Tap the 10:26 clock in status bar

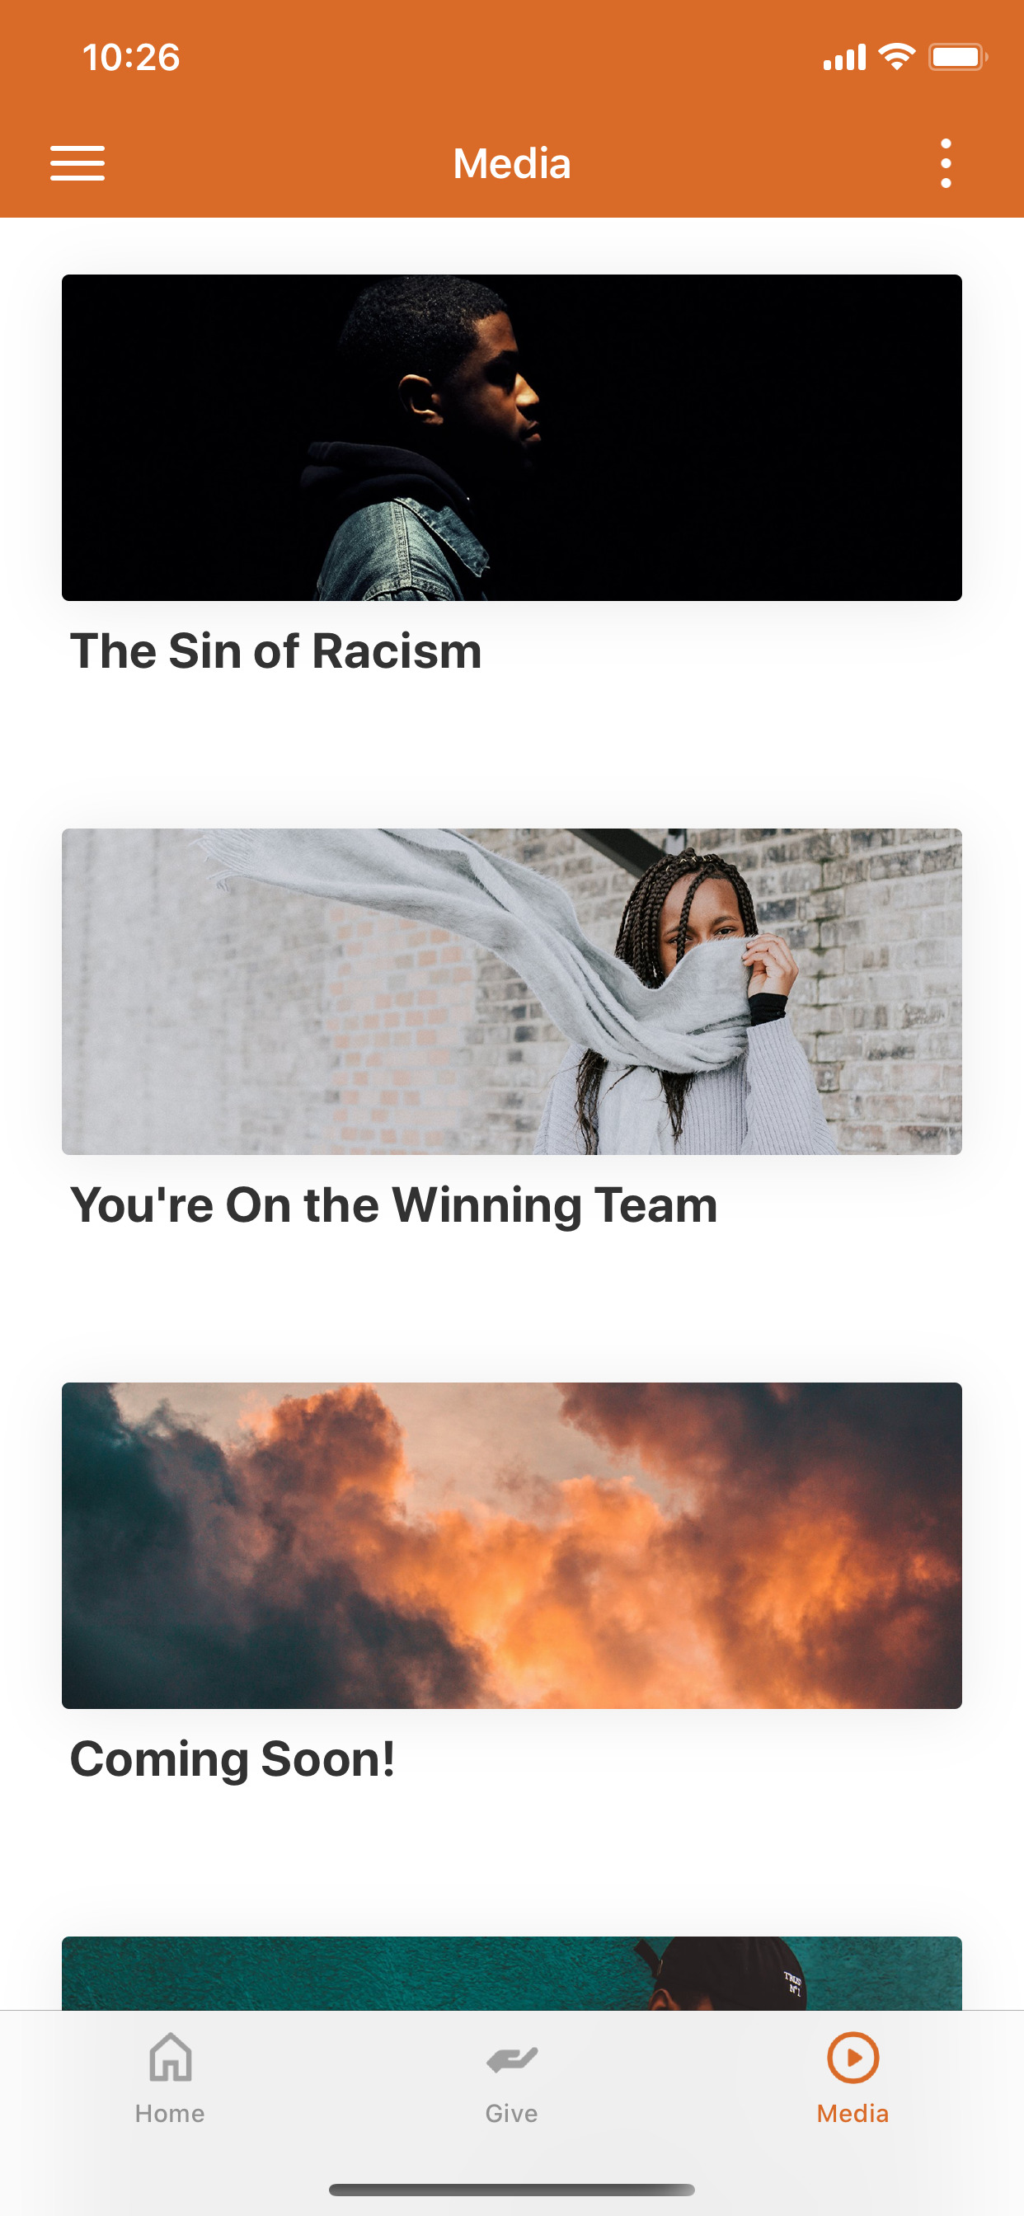(131, 58)
